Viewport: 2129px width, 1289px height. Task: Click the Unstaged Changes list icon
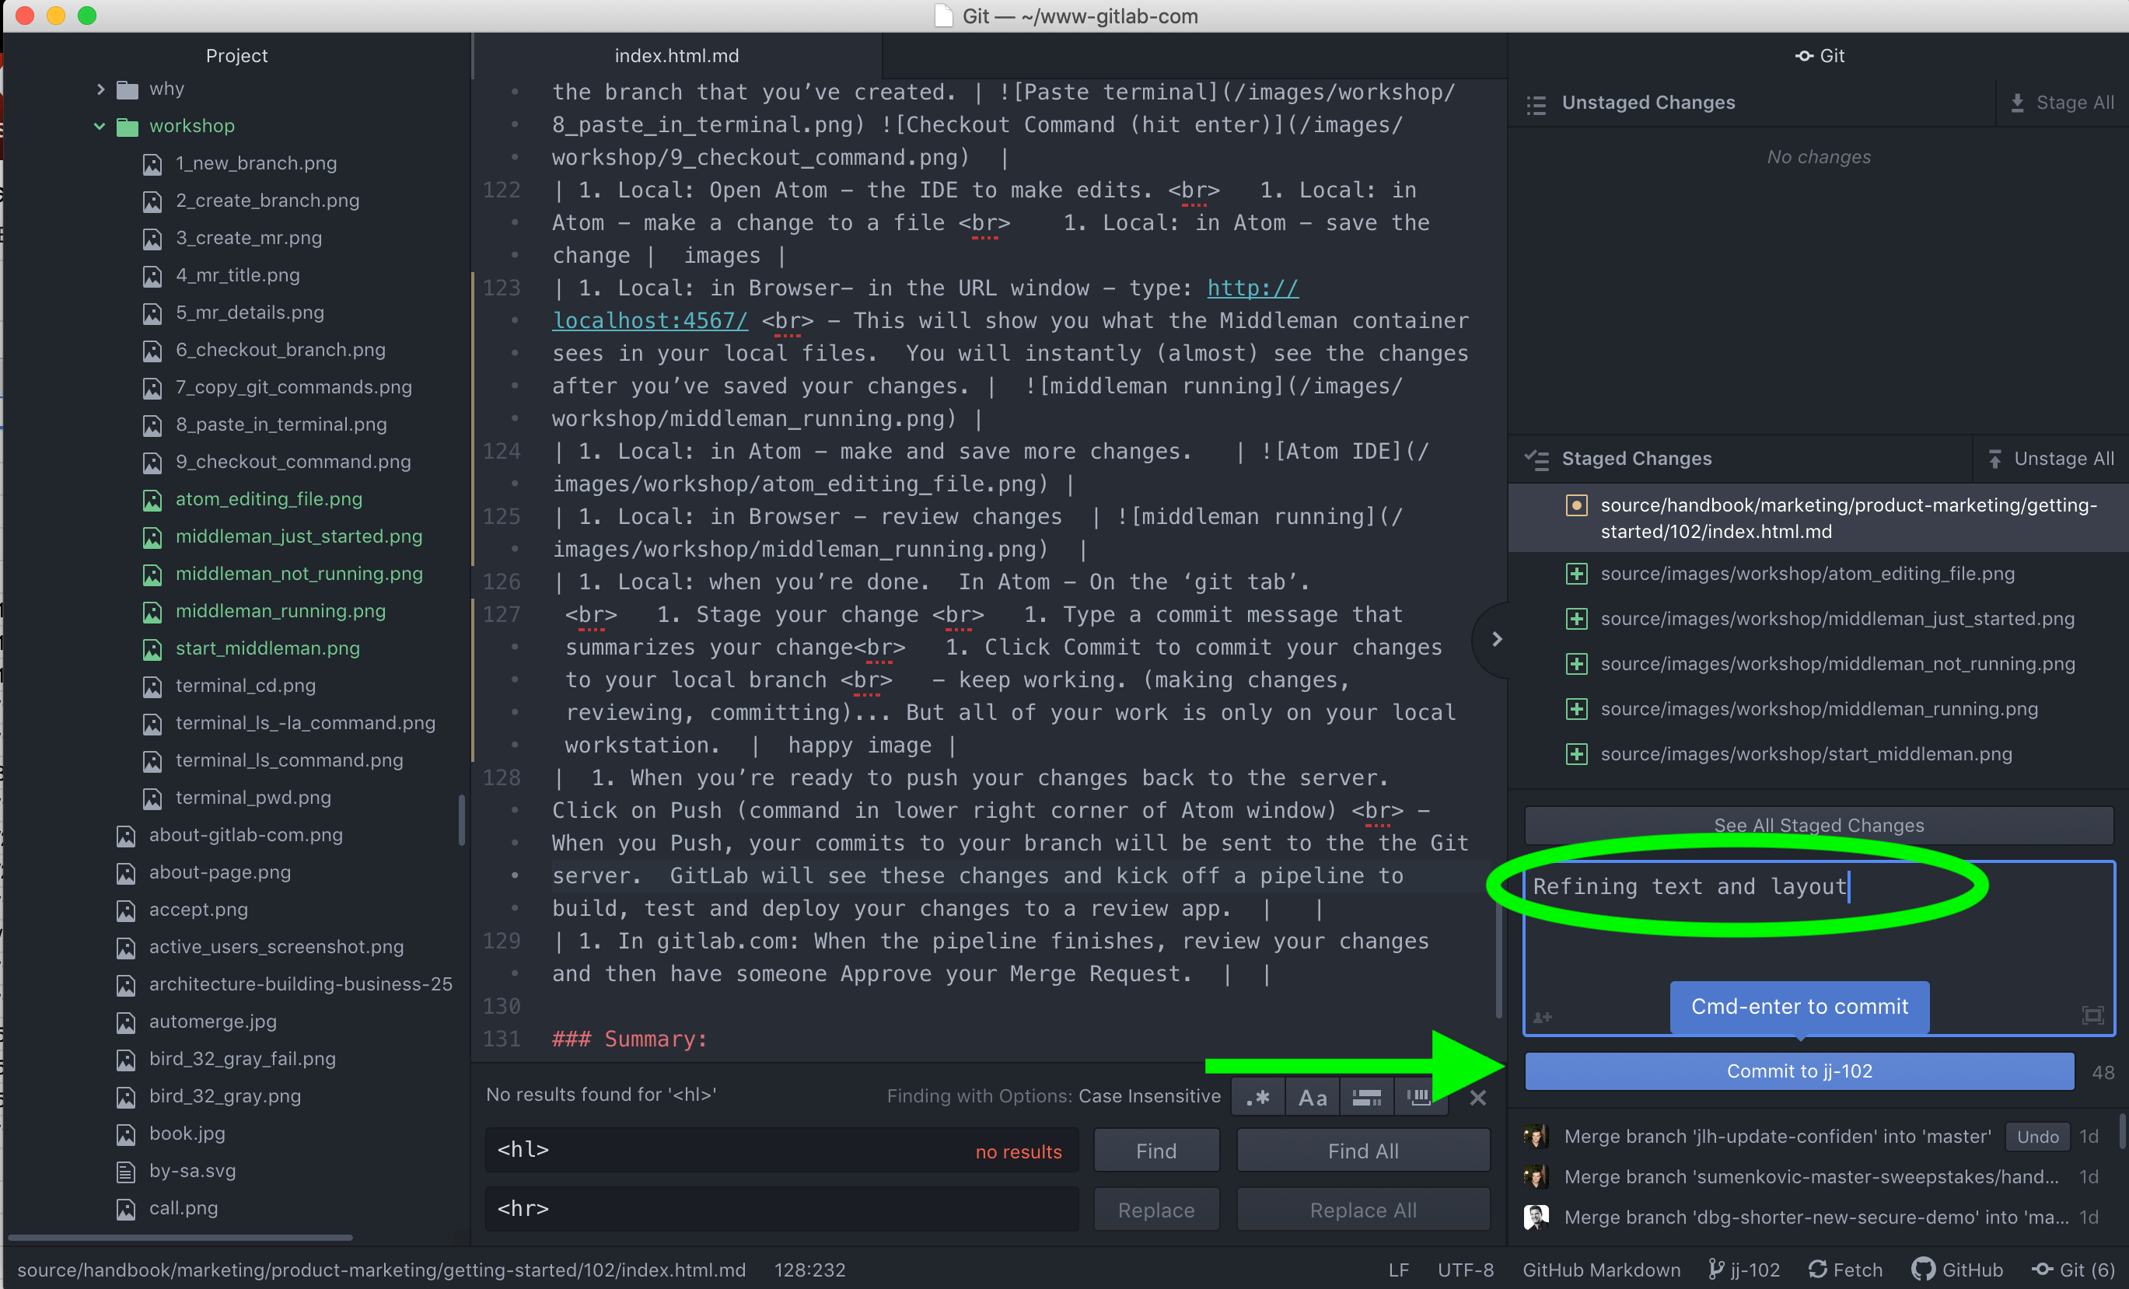[x=1536, y=104]
